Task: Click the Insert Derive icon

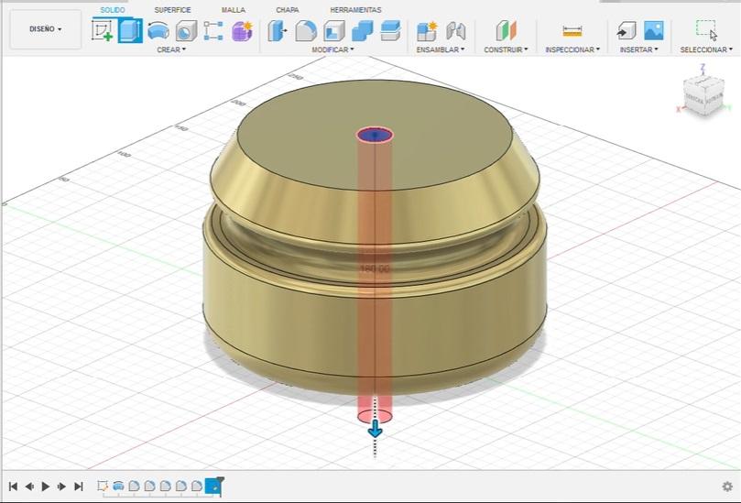Action: [x=627, y=31]
